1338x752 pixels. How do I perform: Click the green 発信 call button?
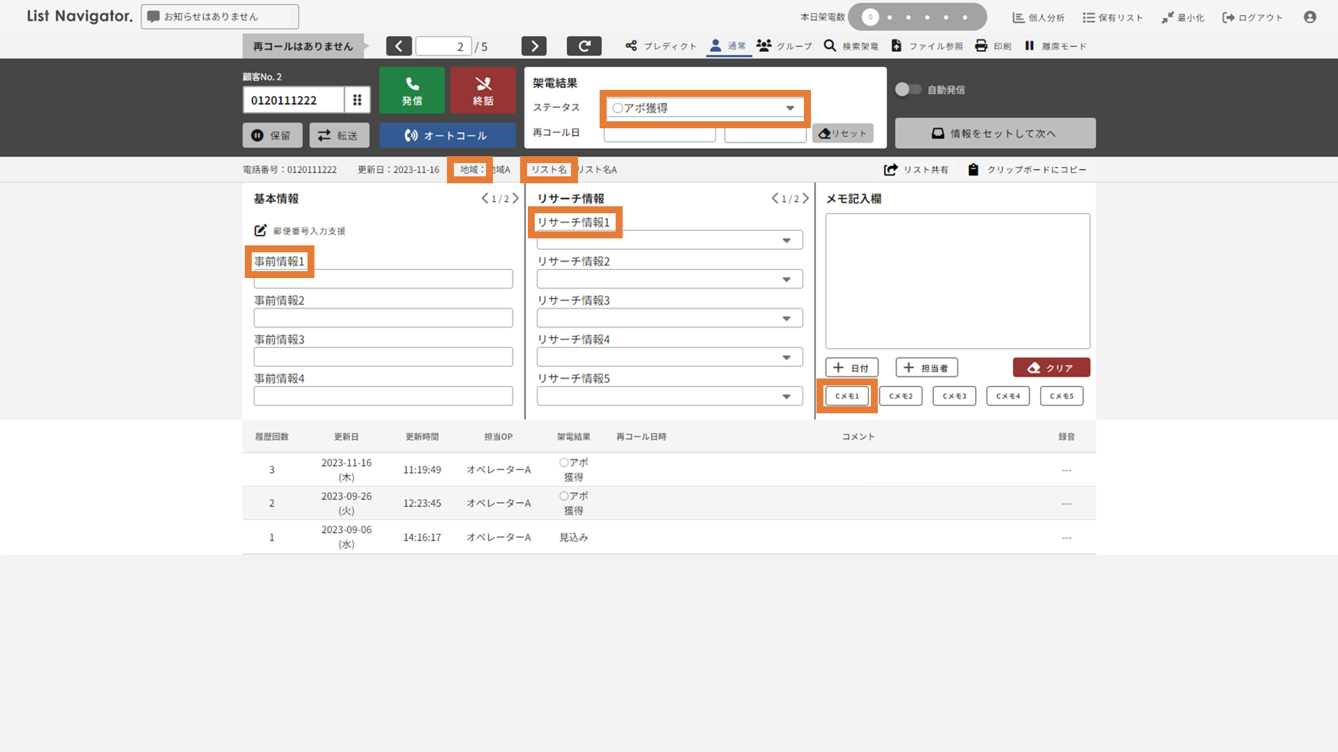tap(411, 91)
